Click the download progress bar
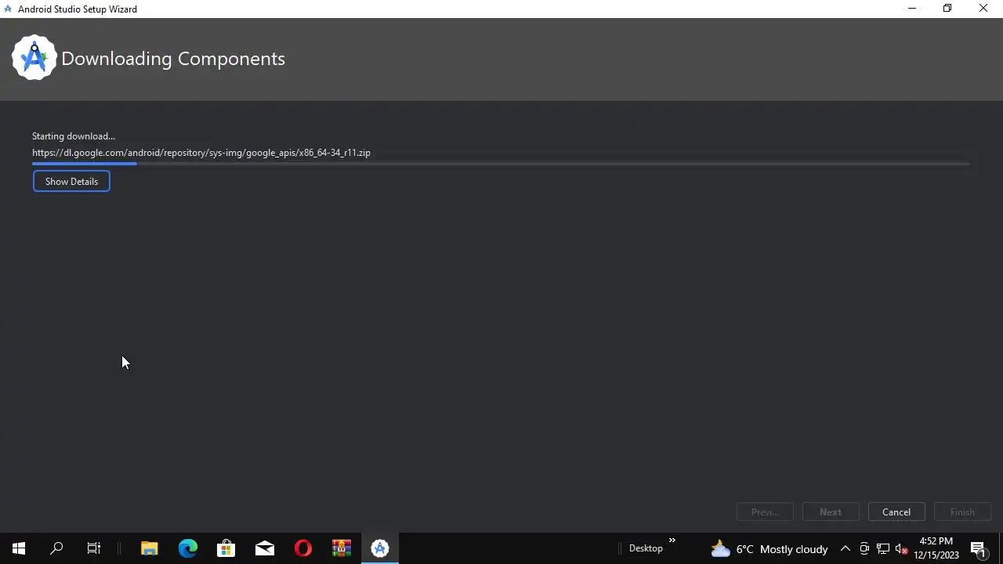Viewport: 1003px width, 564px height. [501, 164]
